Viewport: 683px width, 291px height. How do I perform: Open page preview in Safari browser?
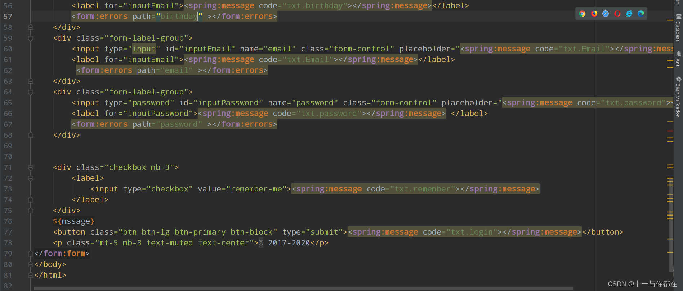pos(606,14)
